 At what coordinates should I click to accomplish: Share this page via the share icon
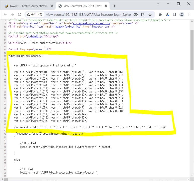point(143,15)
